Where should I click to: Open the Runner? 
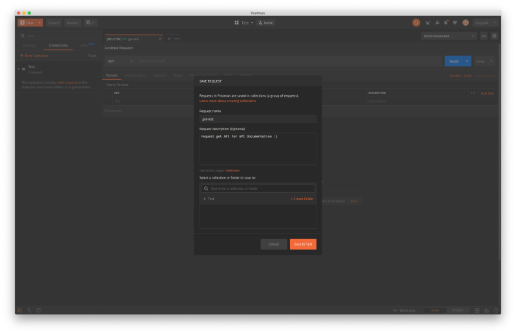click(72, 23)
